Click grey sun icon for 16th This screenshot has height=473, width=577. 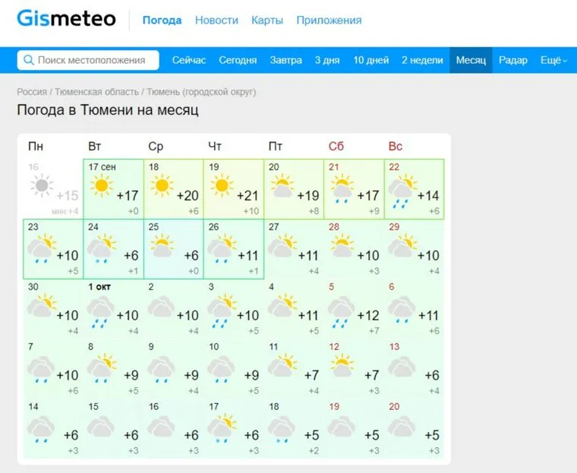pos(41,185)
